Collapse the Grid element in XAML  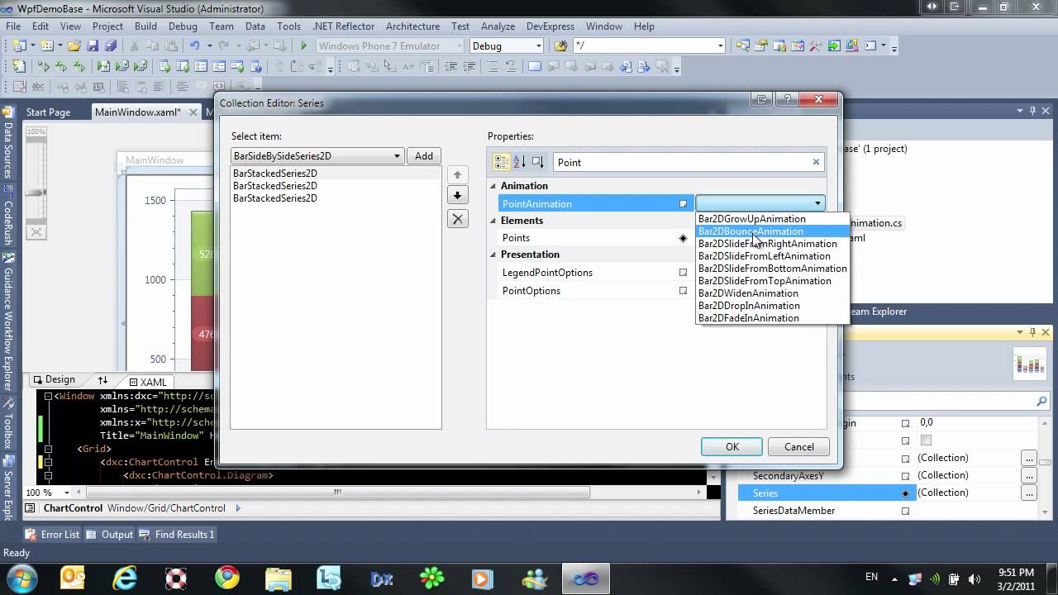48,449
